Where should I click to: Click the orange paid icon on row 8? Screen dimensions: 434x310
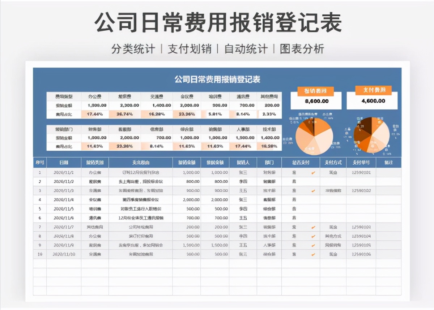pos(314,236)
